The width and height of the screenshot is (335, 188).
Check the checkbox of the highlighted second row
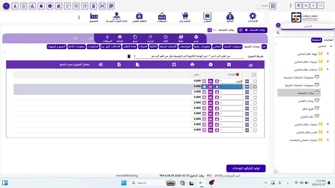point(255,87)
